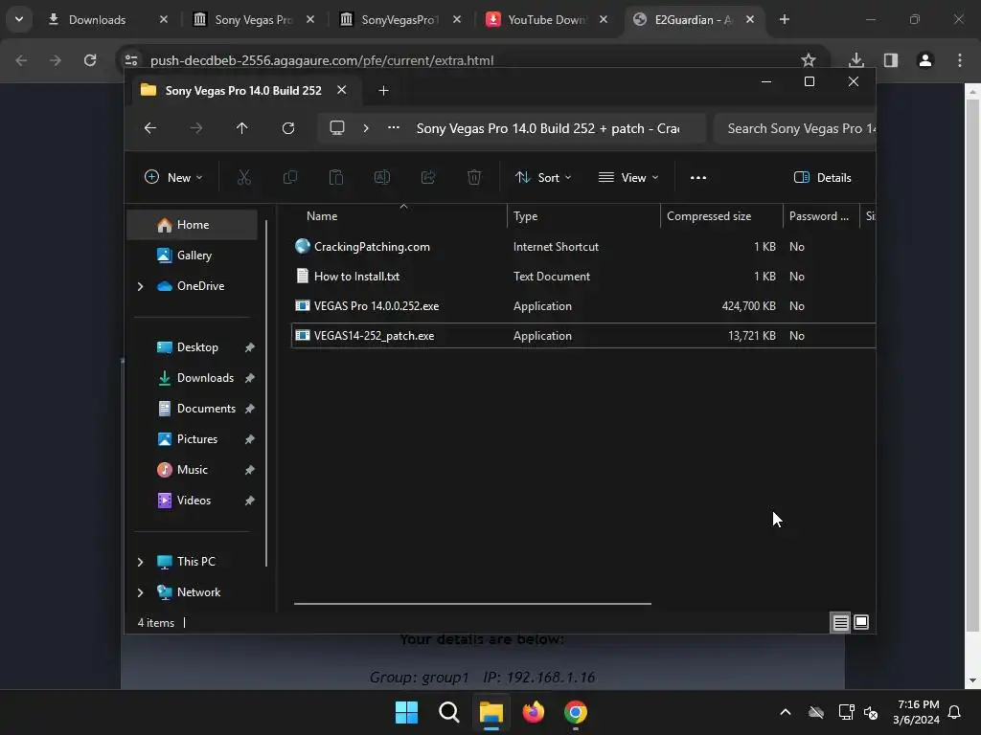Click the Delete trash icon in Explorer toolbar
981x735 pixels.
coord(474,177)
